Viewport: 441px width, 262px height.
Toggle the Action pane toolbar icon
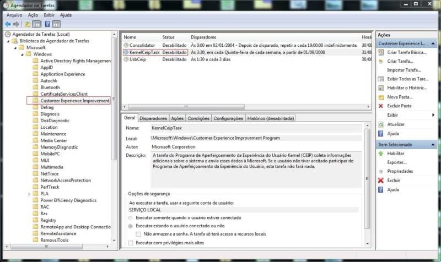point(56,24)
